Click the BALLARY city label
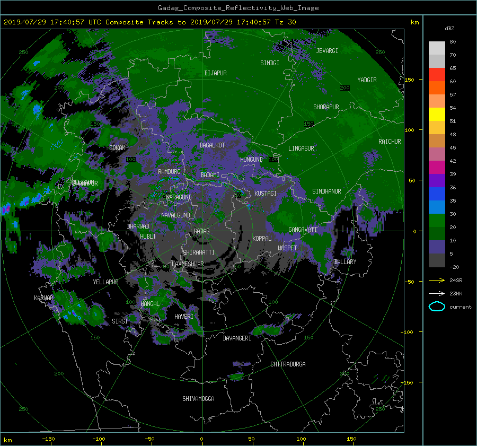 (x=345, y=262)
